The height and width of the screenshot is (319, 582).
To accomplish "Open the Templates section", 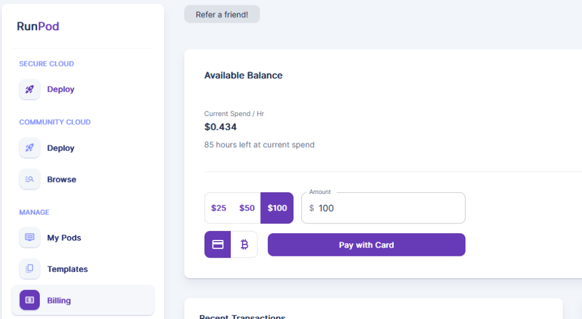I will click(x=68, y=269).
